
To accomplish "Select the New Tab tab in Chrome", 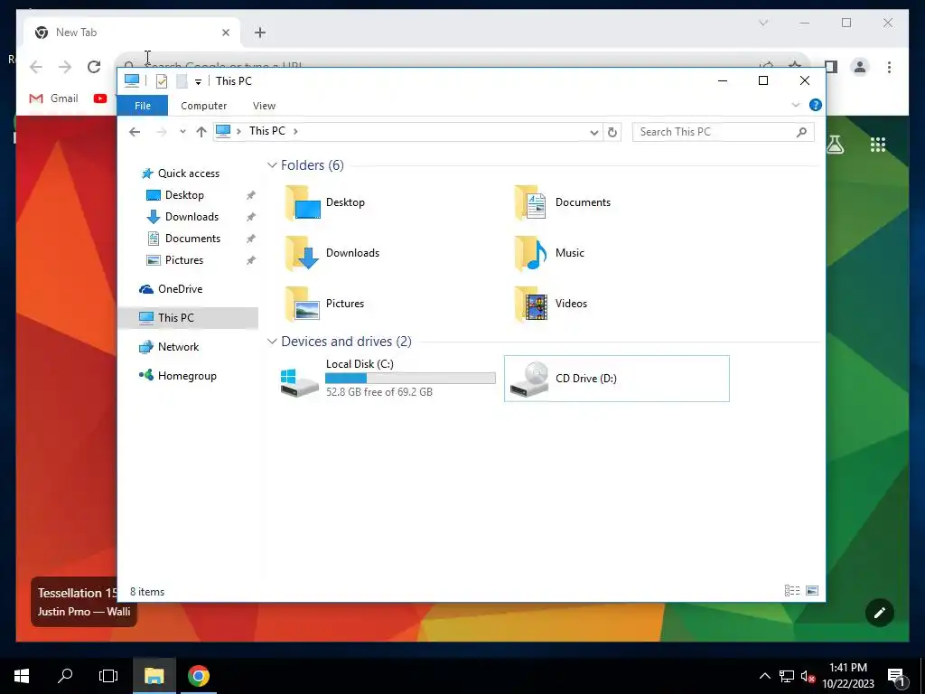I will coord(133,33).
